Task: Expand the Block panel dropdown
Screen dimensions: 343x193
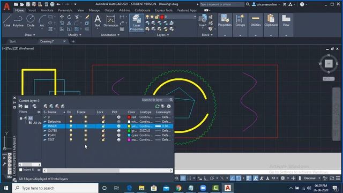Action: (207, 35)
